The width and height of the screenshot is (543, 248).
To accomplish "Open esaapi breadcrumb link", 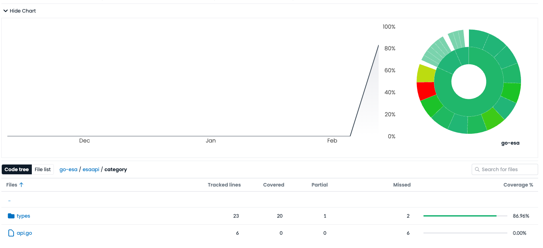I will pyautogui.click(x=91, y=169).
